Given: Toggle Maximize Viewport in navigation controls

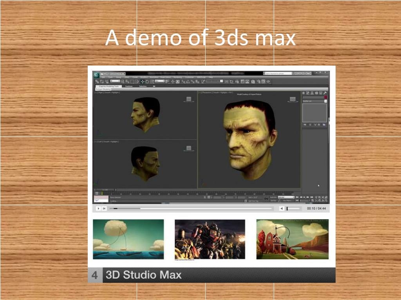Looking at the screenshot, I should click(x=326, y=201).
